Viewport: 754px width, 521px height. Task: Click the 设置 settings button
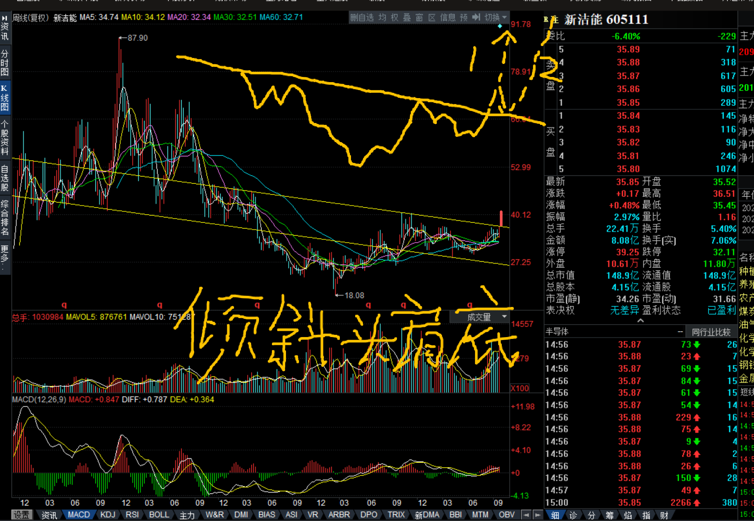(22, 515)
